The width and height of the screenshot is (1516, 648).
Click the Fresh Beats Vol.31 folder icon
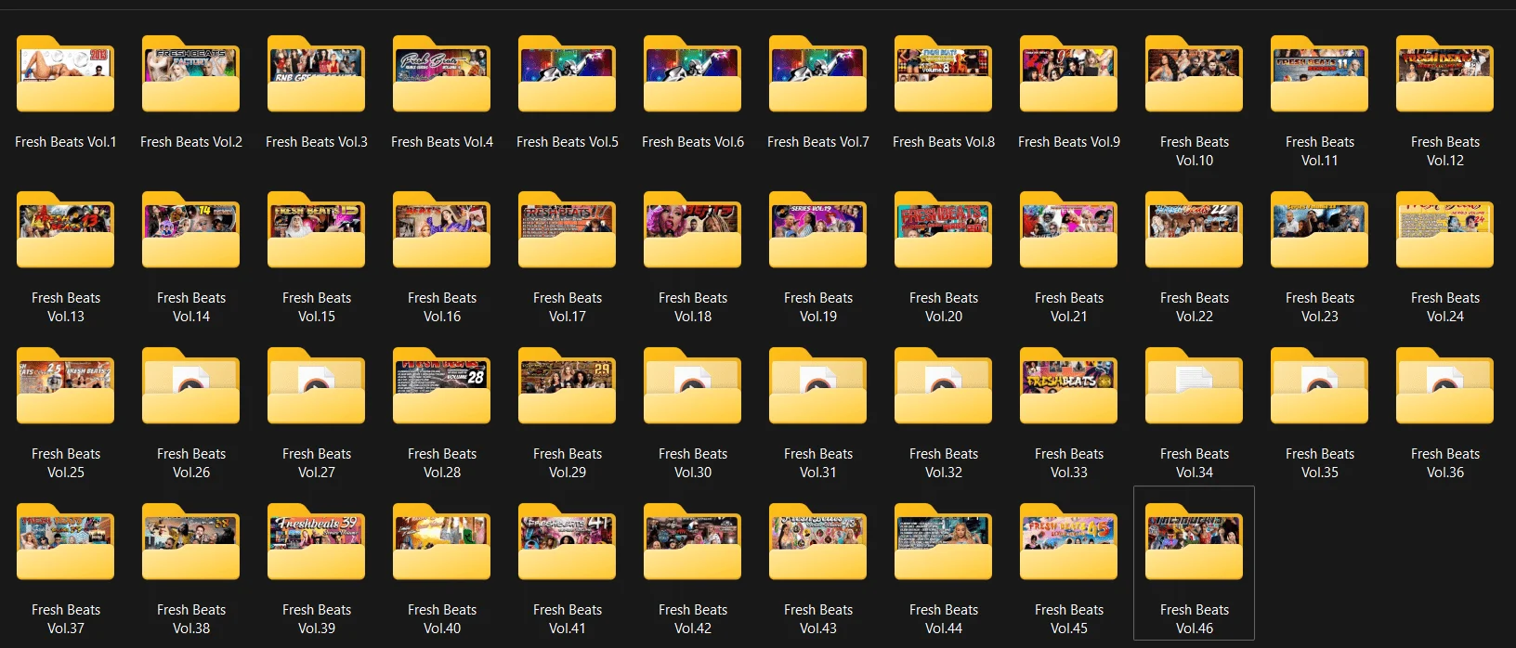pos(818,386)
